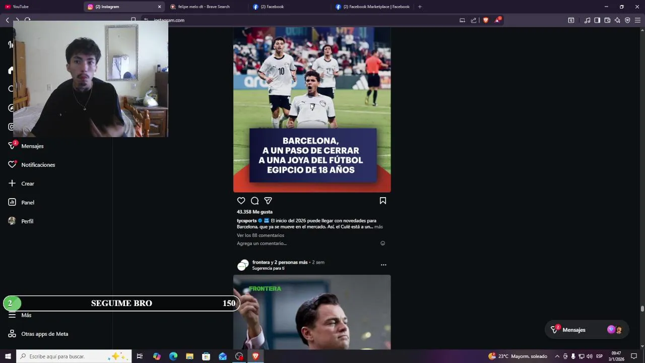Switch to the Facebook Marketplace tab

(x=372, y=7)
